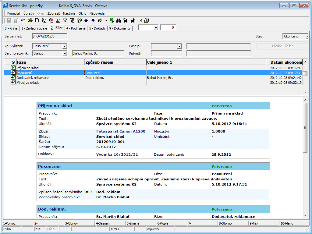Click the envelope mail toolbar icon
The width and height of the screenshot is (312, 234).
140,20
